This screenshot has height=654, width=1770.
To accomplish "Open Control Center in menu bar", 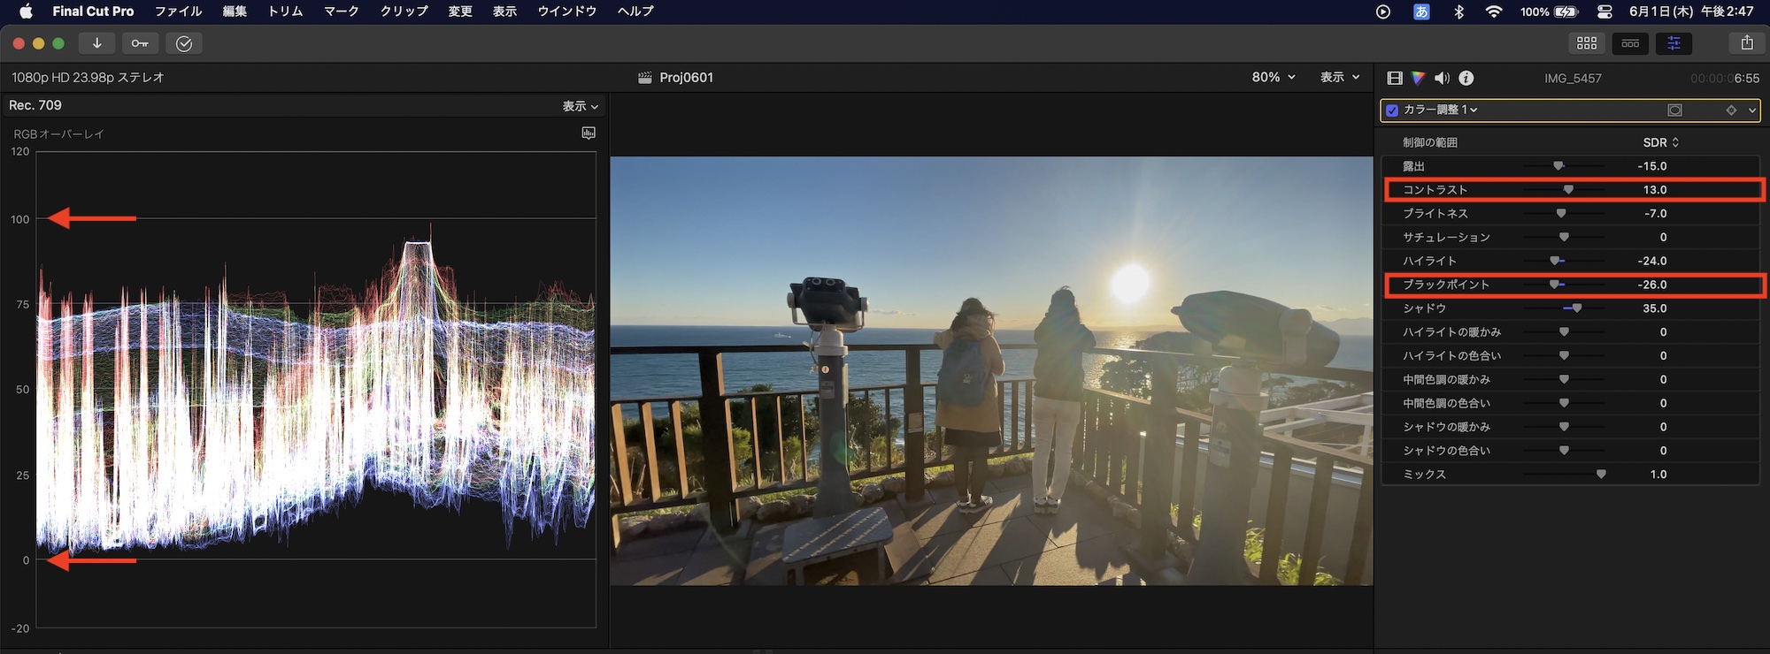I will point(1605,11).
